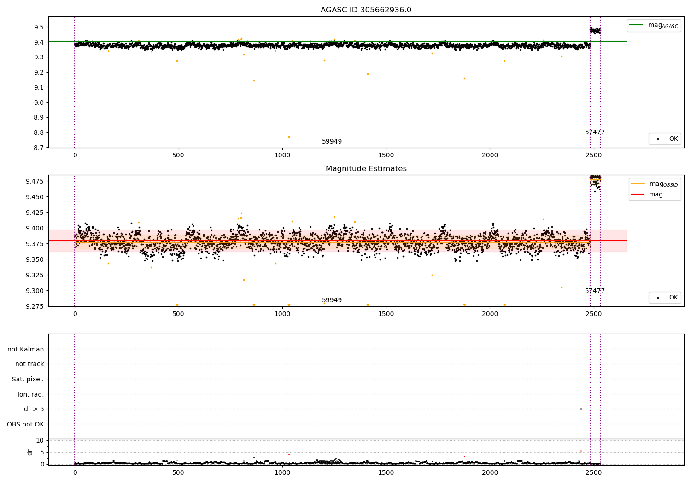Click the 10 tick on the dr axis
This screenshot has width=691, height=483.
40,440
